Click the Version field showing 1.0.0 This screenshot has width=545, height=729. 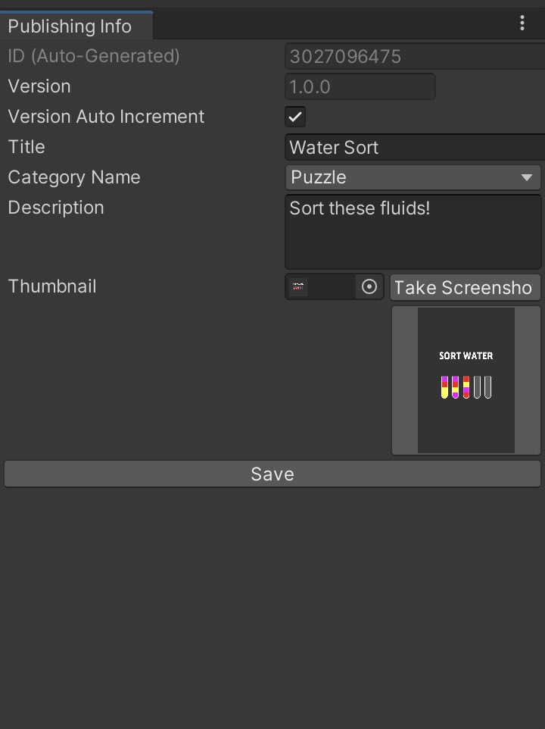click(x=360, y=86)
